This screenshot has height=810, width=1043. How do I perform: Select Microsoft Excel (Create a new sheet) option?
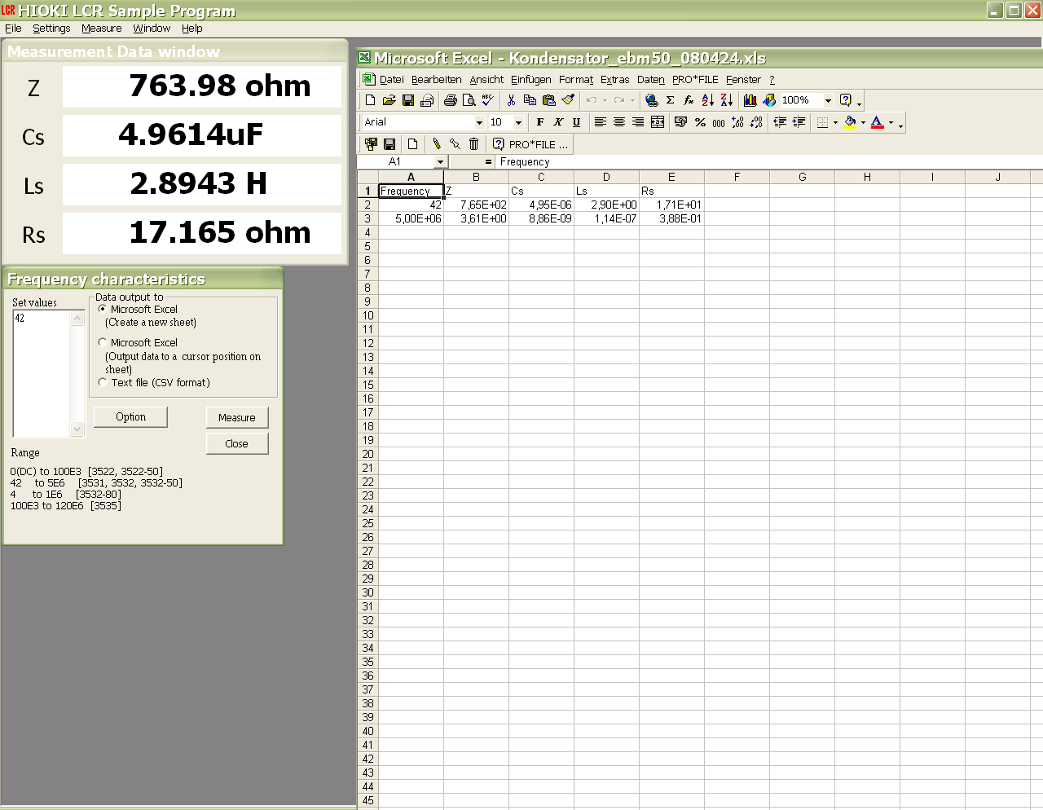(x=102, y=310)
